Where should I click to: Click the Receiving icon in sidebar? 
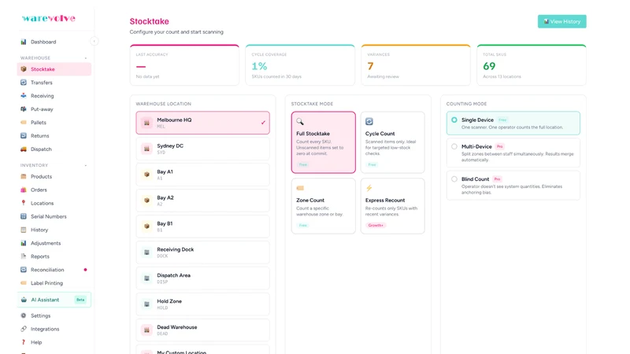(24, 95)
